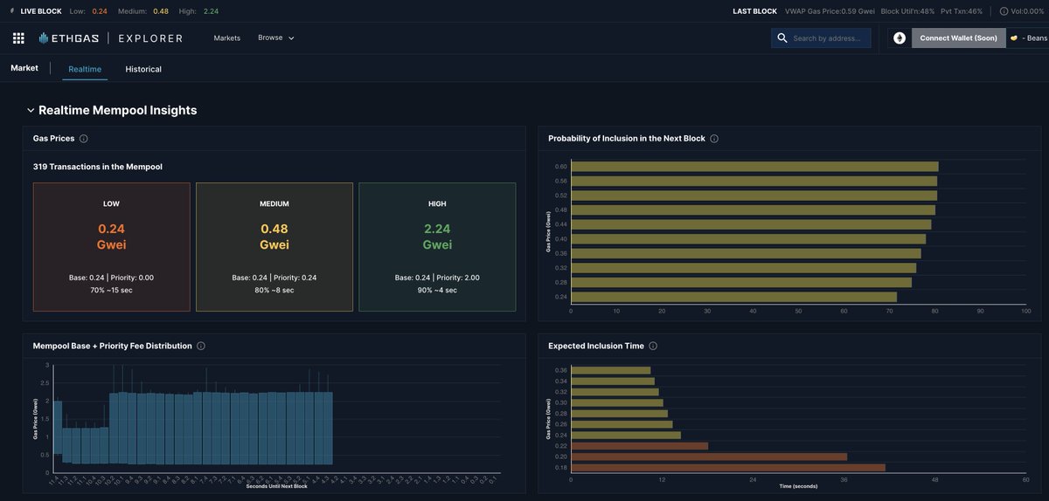Click the Live Block lightning icon
This screenshot has width=1049, height=501.
click(x=11, y=11)
